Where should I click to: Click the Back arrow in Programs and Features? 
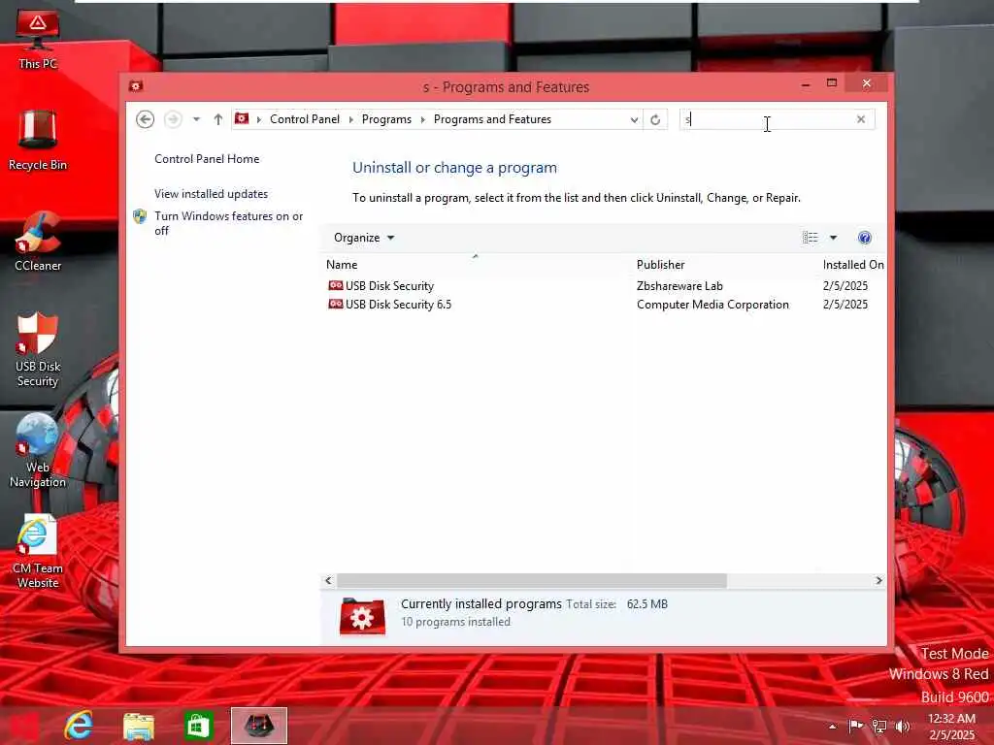(146, 119)
